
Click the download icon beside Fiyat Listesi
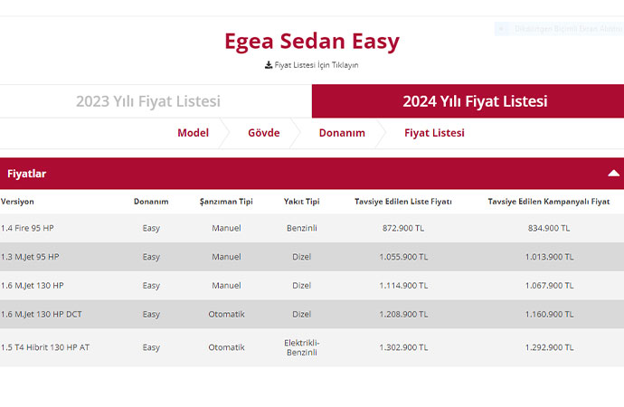pos(269,65)
